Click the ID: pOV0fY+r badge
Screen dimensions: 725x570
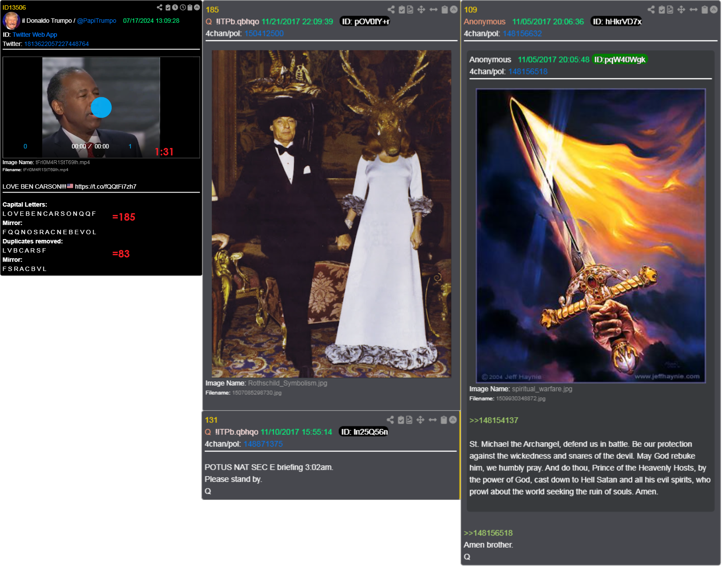click(365, 21)
